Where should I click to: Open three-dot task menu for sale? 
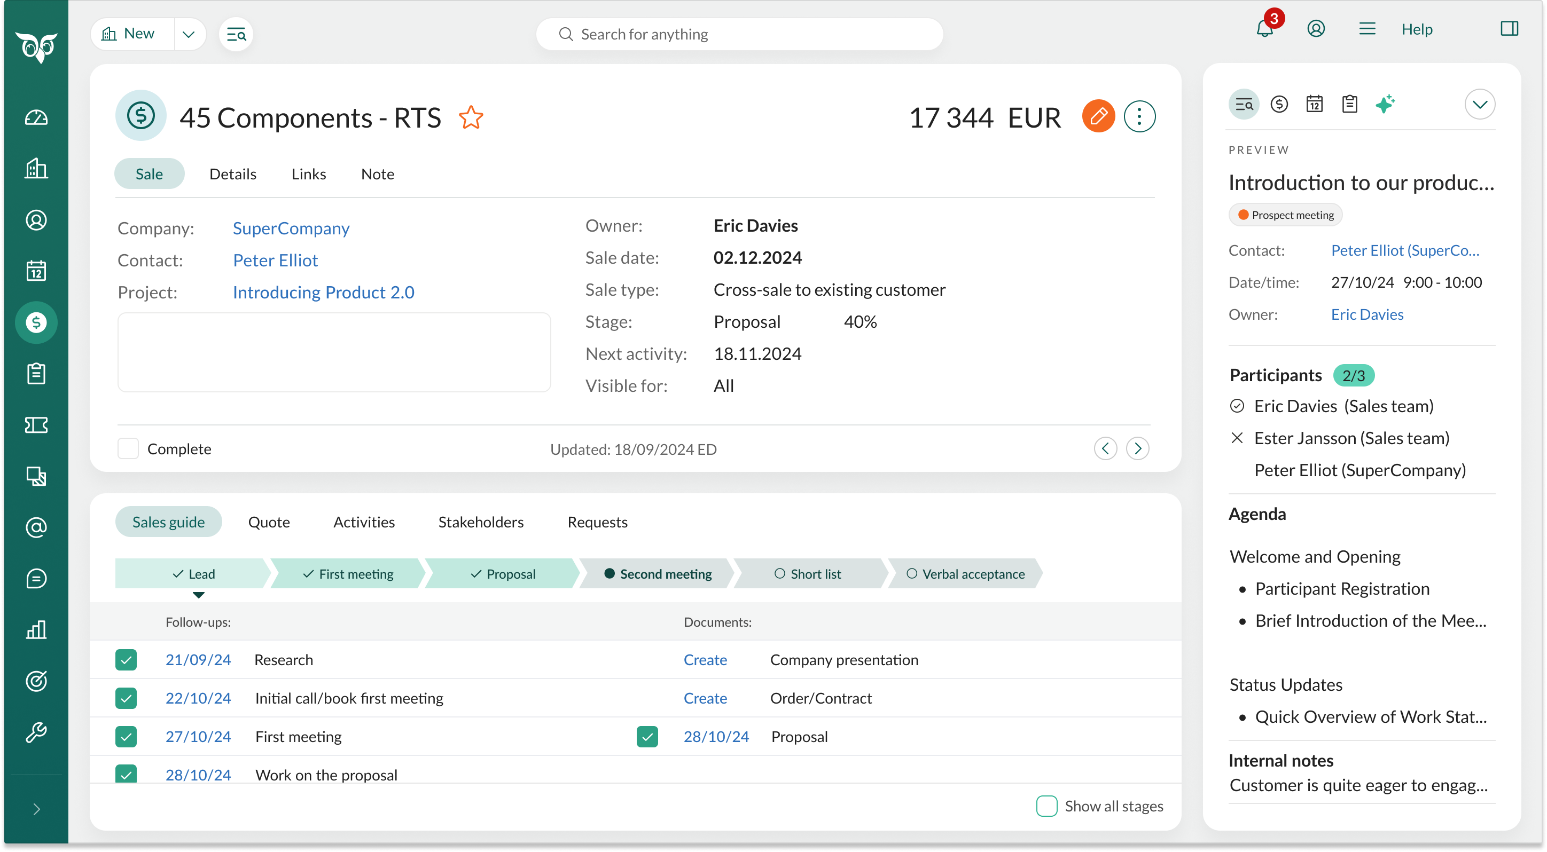pyautogui.click(x=1139, y=116)
